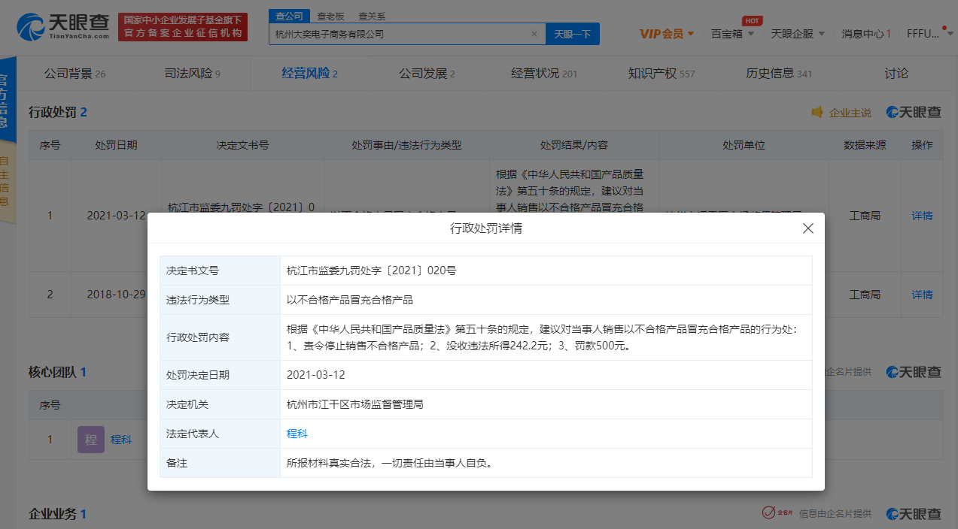Open the 自主信息 side tab
The width and height of the screenshot is (958, 529).
pos(5,180)
